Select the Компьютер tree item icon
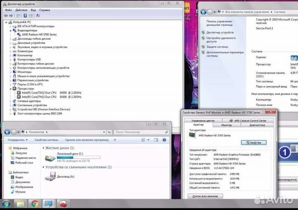298x210 pixels. point(14,56)
